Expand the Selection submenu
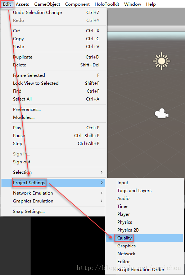Image resolution: width=185 pixels, height=275 pixels. click(x=54, y=172)
